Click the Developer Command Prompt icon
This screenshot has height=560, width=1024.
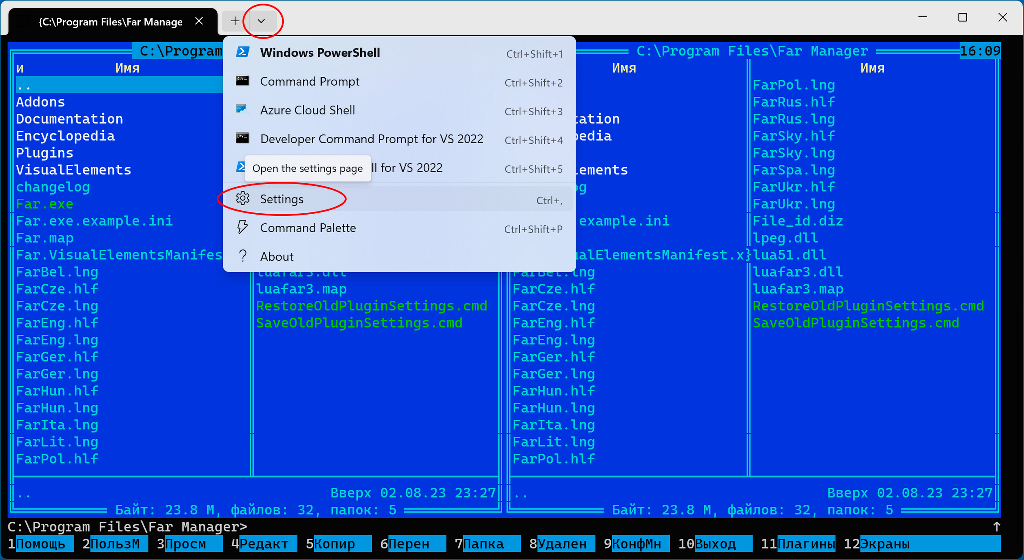pyautogui.click(x=243, y=138)
